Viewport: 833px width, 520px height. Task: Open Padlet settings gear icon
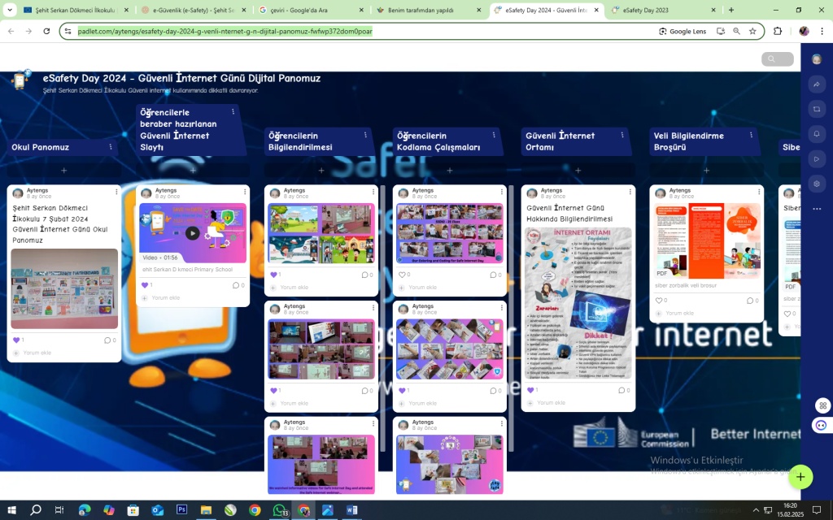817,184
